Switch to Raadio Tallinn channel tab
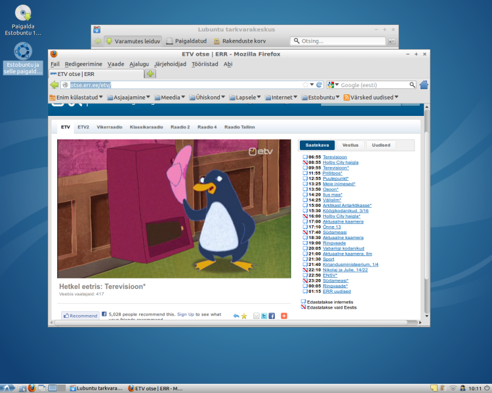Screen dimensions: 492x393 click(239, 127)
